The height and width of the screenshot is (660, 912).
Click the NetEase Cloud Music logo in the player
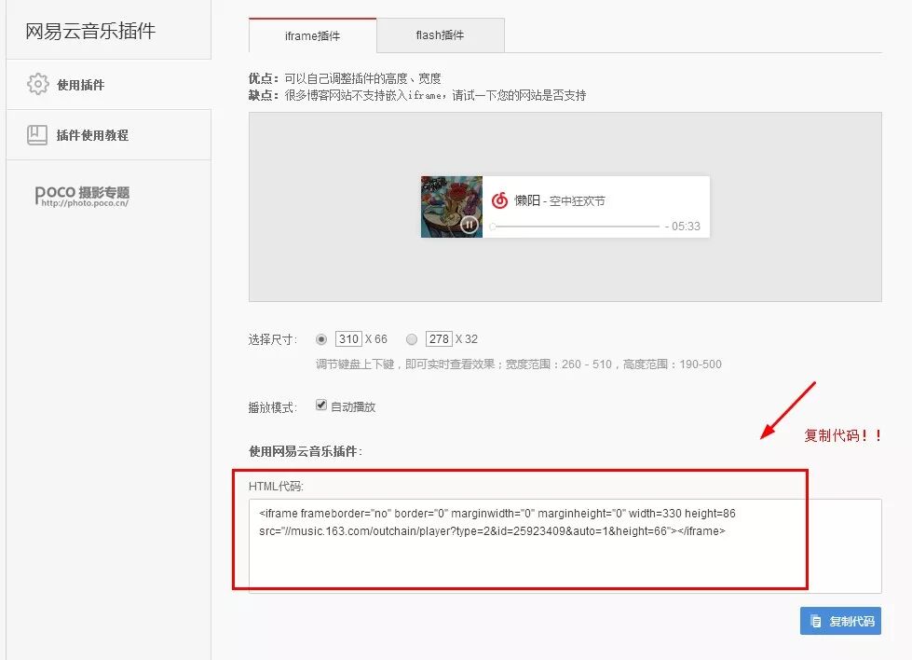tap(499, 200)
